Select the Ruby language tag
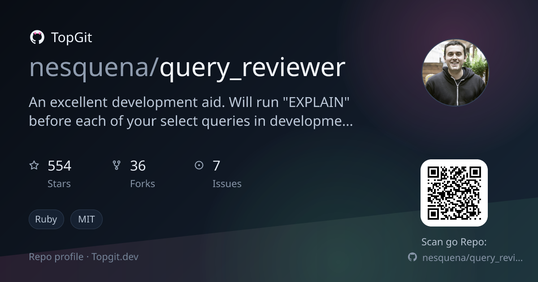 [46, 219]
